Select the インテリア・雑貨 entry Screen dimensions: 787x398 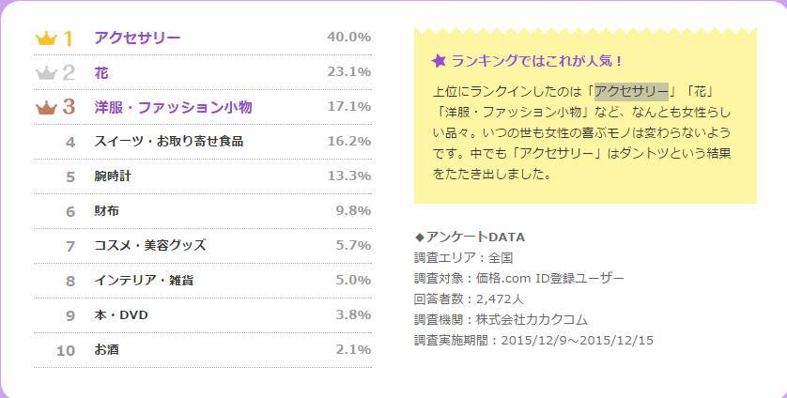144,281
